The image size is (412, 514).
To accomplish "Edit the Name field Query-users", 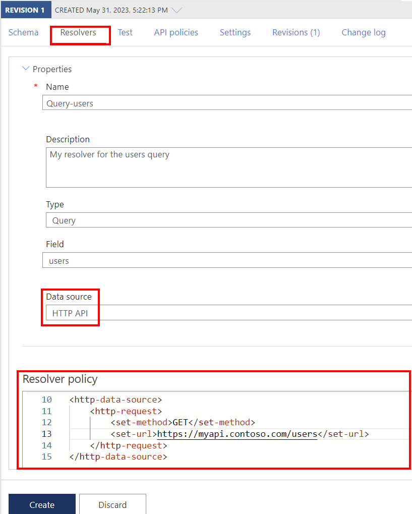I will click(x=227, y=102).
